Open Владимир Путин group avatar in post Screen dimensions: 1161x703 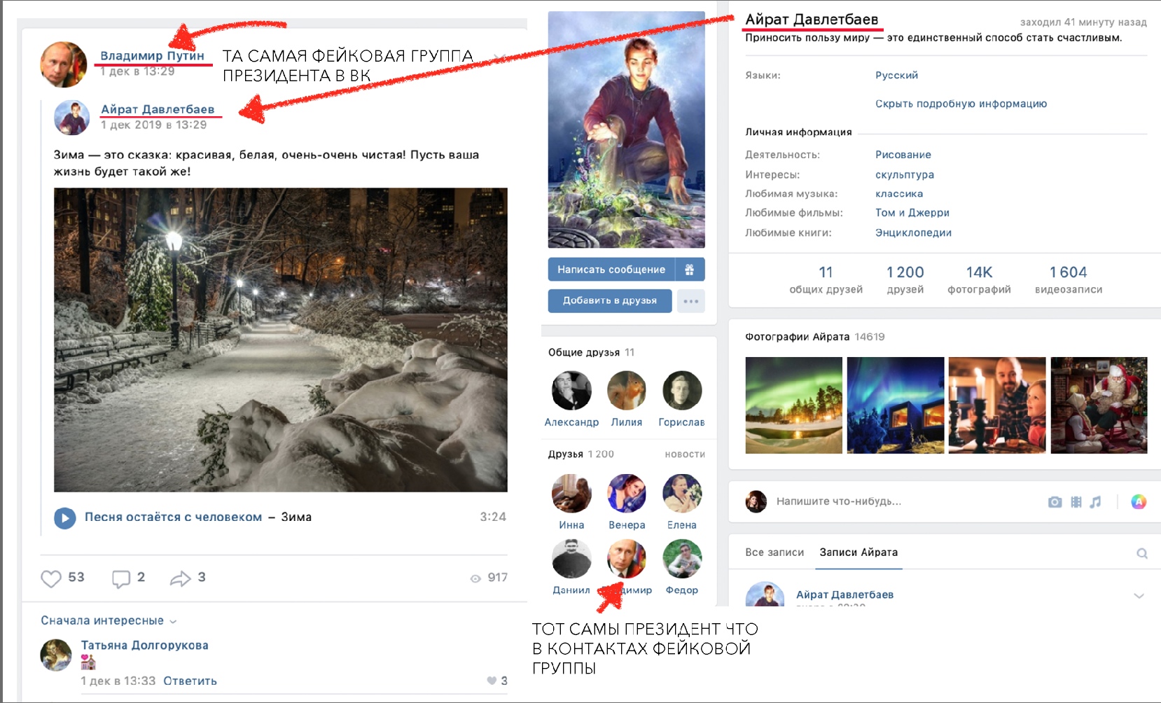tap(64, 64)
